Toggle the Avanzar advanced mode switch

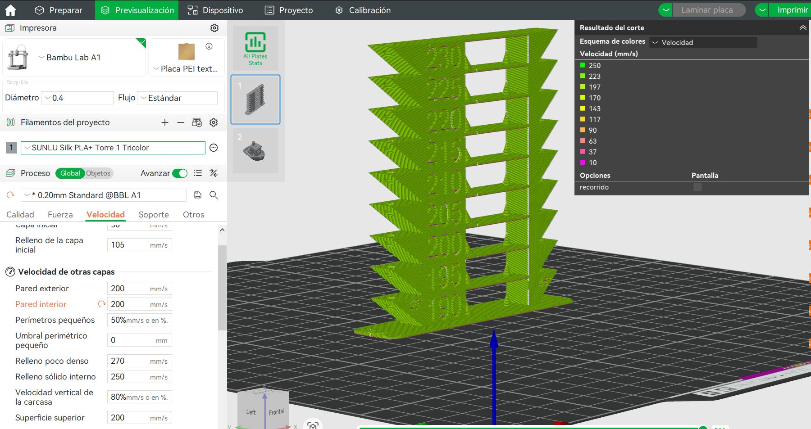180,173
